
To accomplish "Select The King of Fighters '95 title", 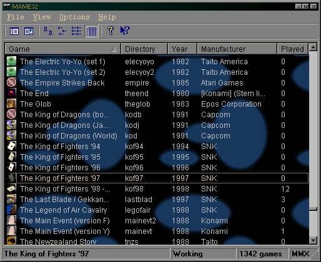I will pos(60,157).
